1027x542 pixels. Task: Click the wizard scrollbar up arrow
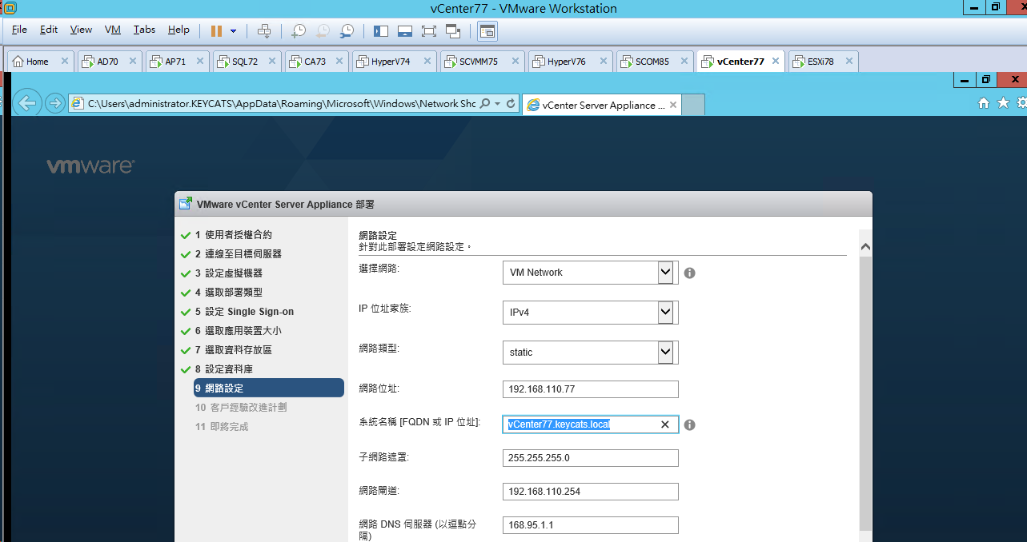tap(865, 247)
